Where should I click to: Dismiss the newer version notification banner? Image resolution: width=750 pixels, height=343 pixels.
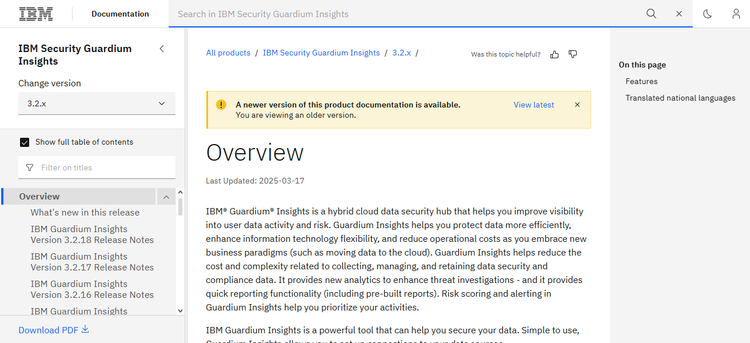click(x=577, y=105)
